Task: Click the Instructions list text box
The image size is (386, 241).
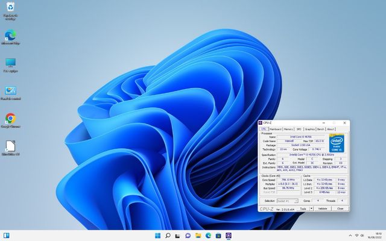Action: (x=312, y=169)
